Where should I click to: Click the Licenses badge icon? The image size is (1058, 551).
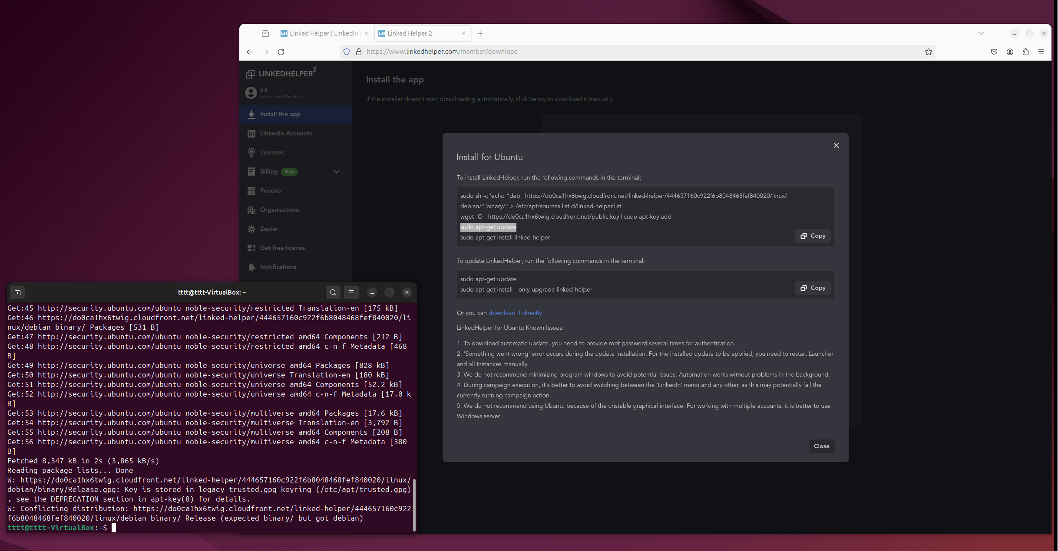tap(251, 152)
